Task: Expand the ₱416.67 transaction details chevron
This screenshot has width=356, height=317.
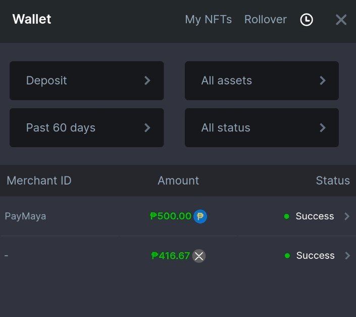Action: (347, 256)
